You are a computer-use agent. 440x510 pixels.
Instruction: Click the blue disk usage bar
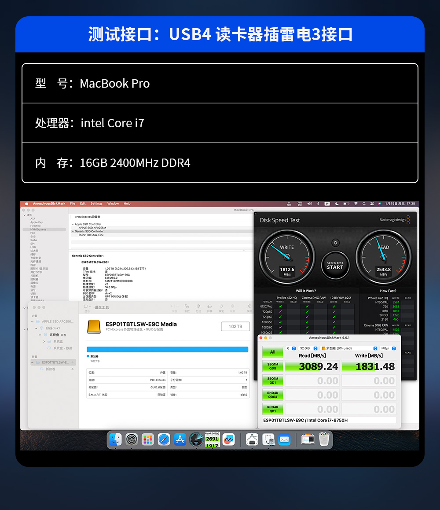coord(167,349)
